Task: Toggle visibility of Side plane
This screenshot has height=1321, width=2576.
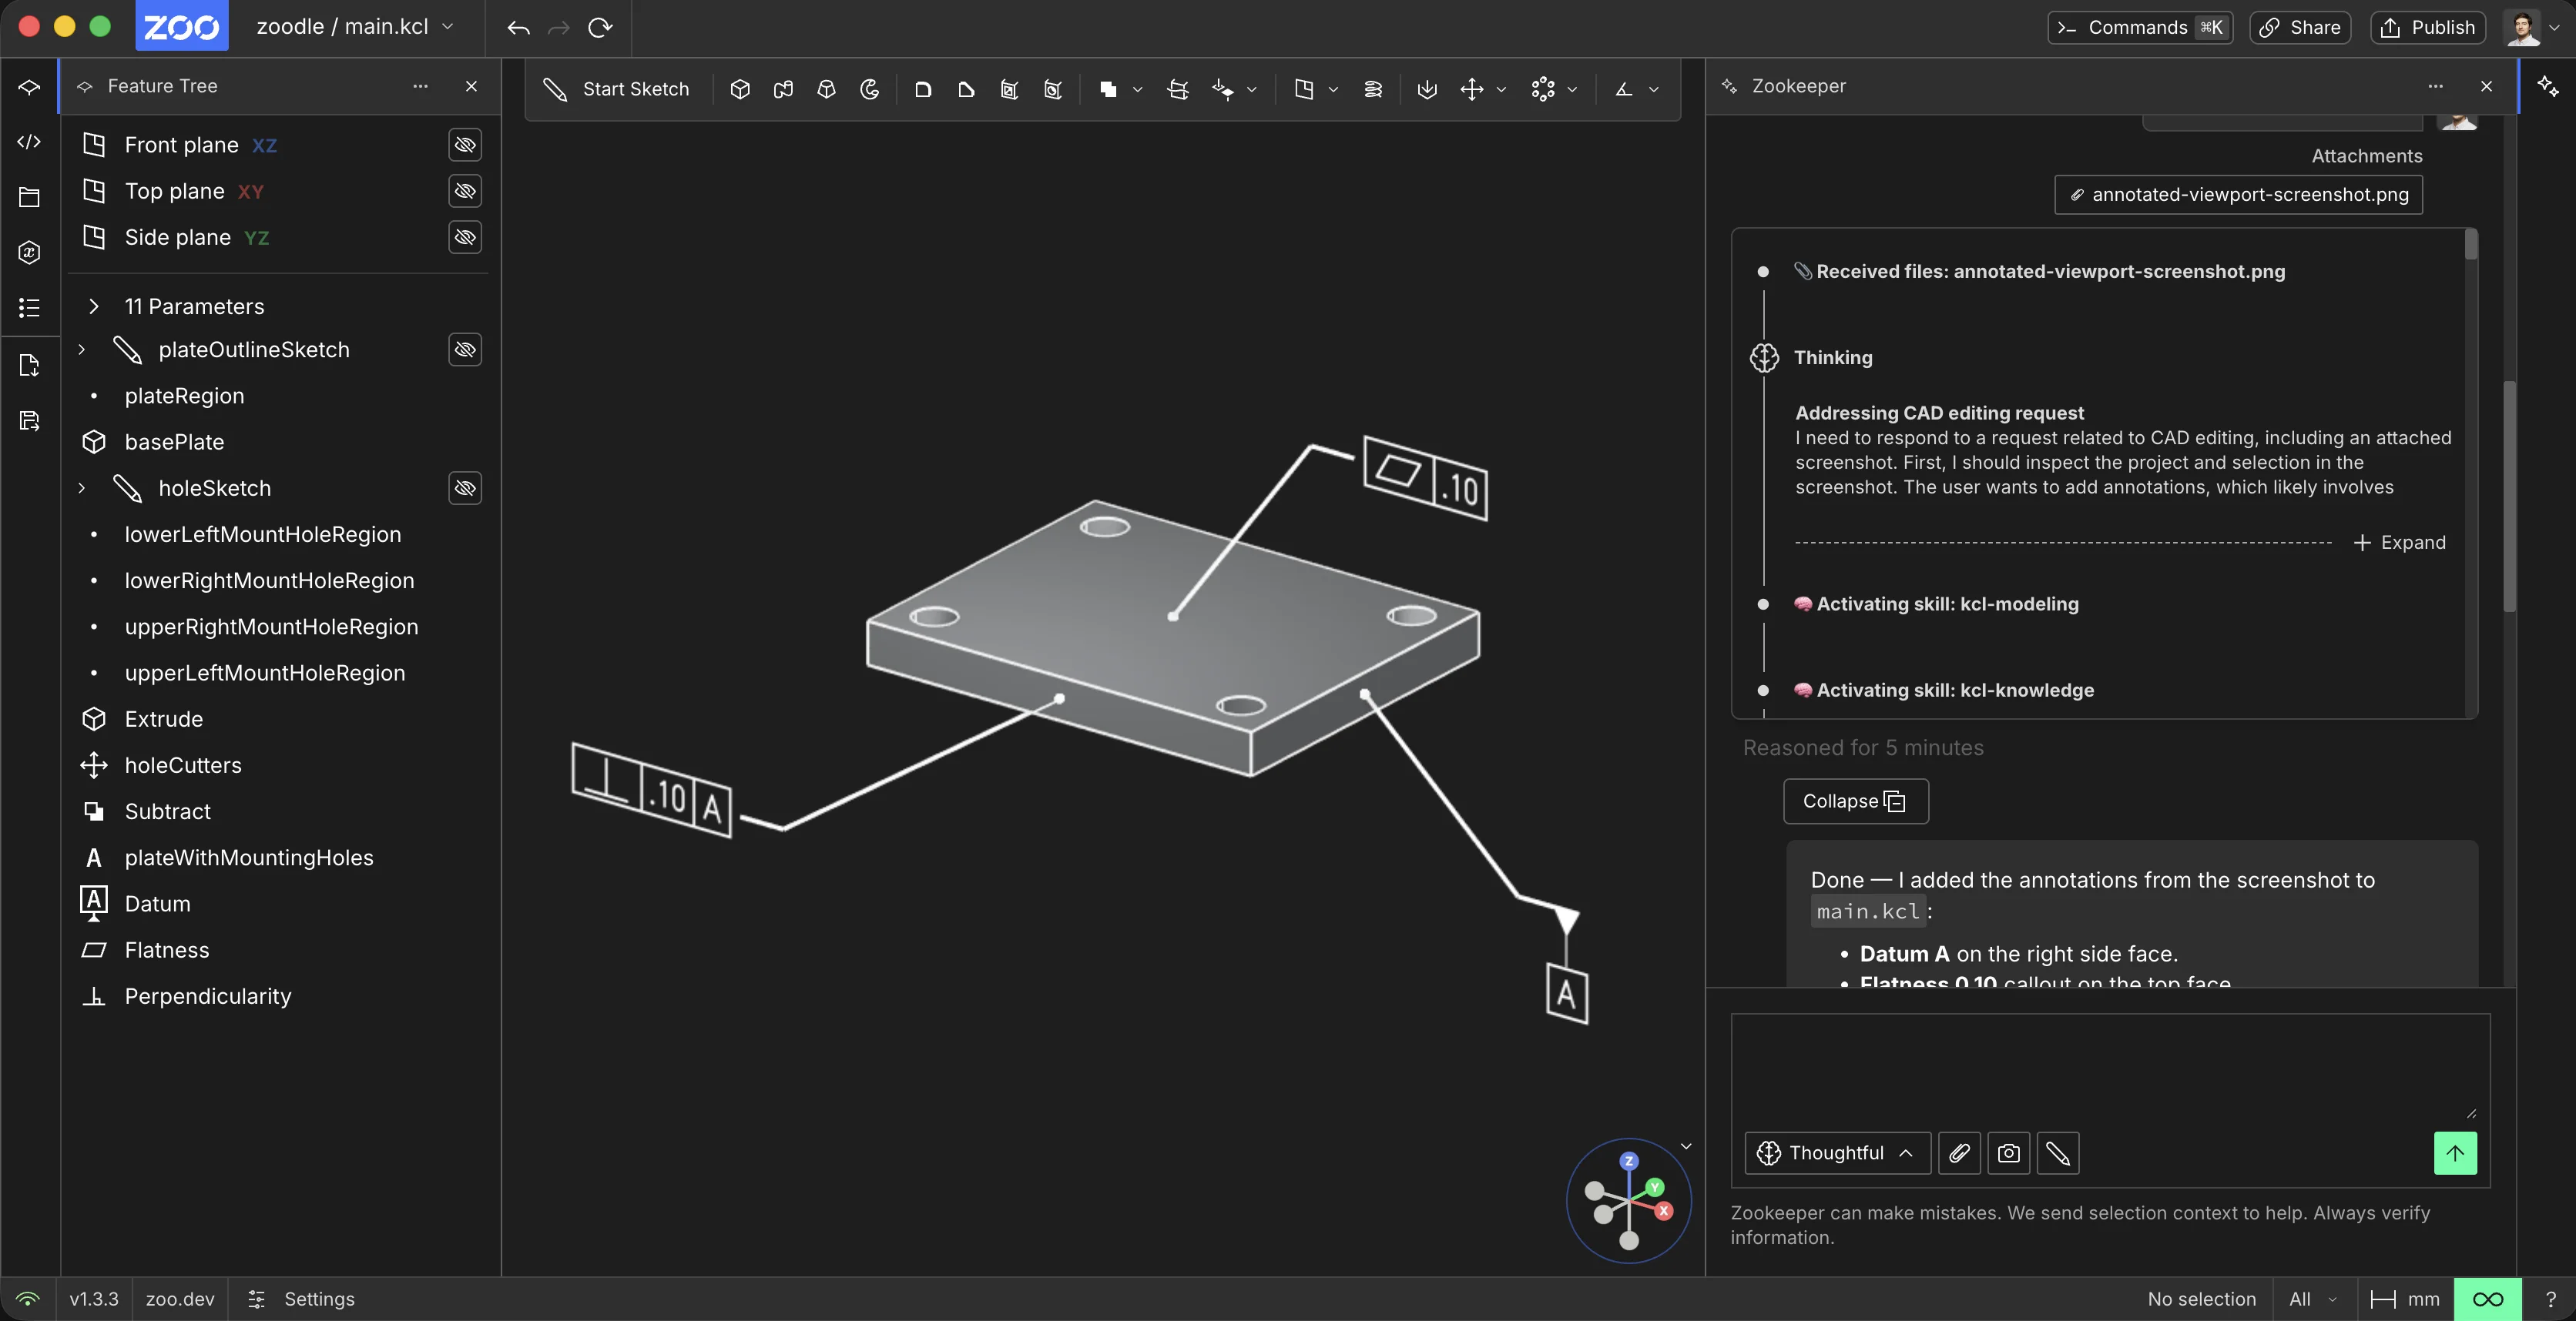Action: coord(465,237)
